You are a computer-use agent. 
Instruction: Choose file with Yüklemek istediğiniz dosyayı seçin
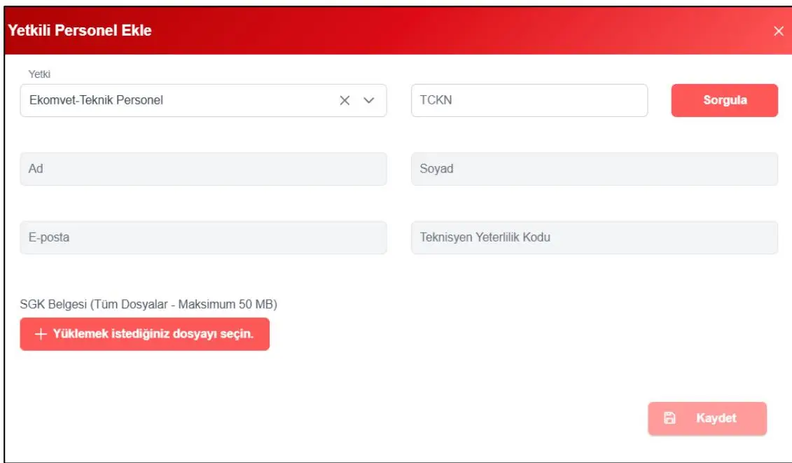tap(144, 334)
